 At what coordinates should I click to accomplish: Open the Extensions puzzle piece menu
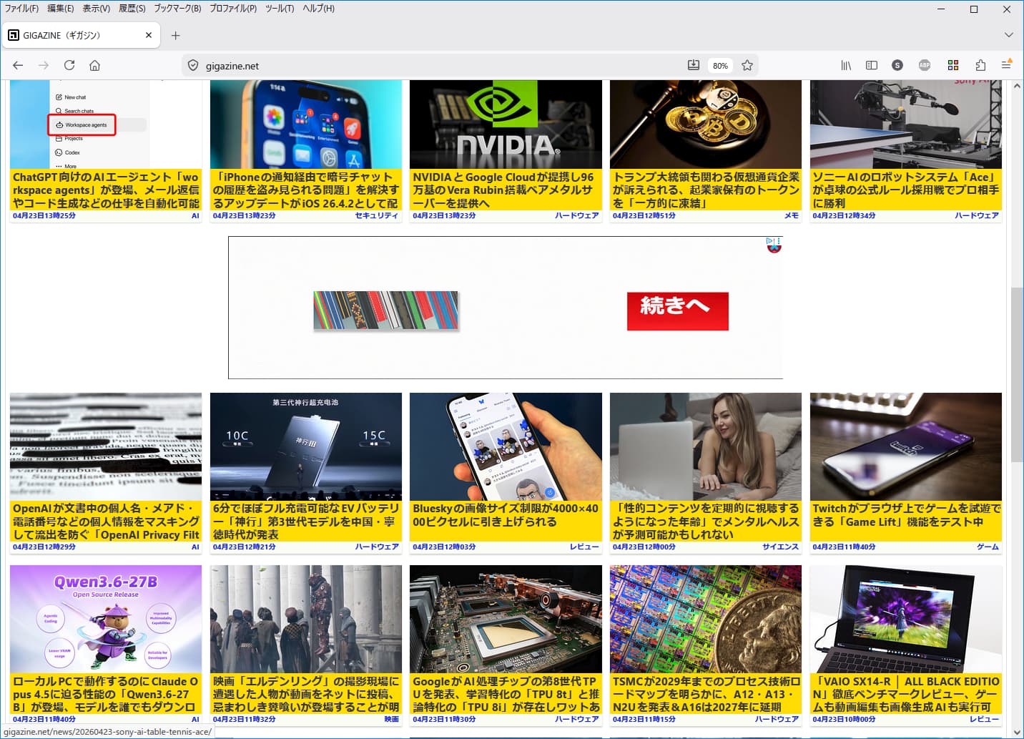[980, 65]
